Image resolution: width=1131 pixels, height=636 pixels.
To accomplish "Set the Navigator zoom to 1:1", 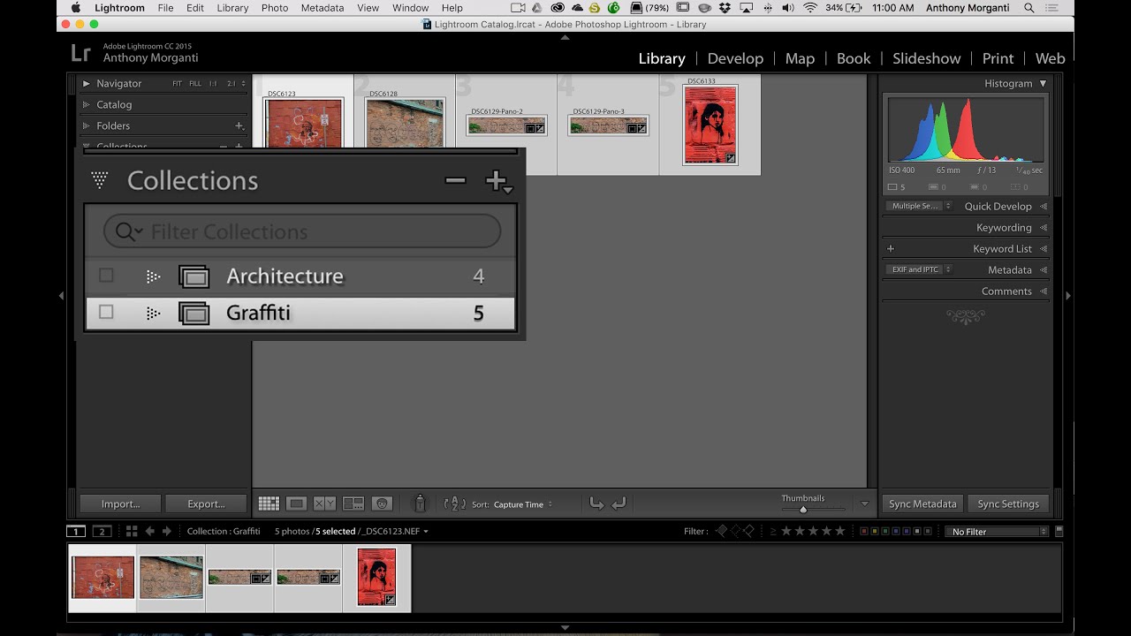I will click(213, 84).
